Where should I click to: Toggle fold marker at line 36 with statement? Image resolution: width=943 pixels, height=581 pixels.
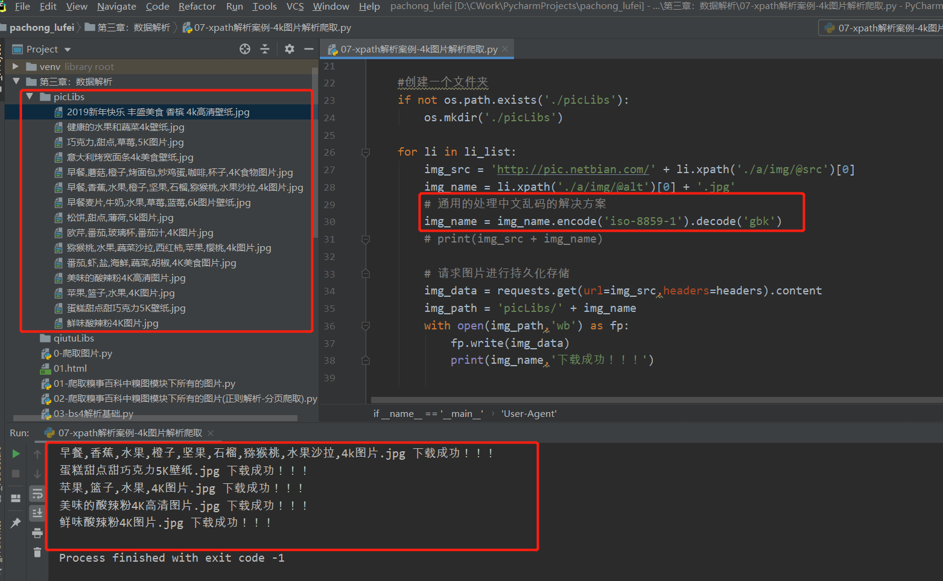click(366, 326)
